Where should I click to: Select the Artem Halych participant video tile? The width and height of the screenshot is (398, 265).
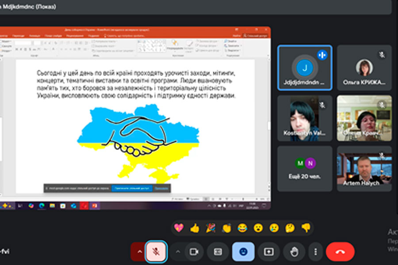tap(364, 169)
